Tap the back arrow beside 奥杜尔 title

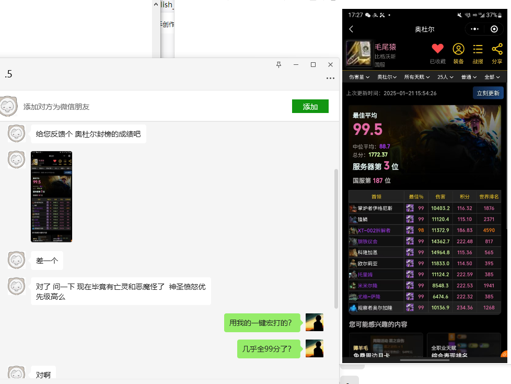point(352,29)
